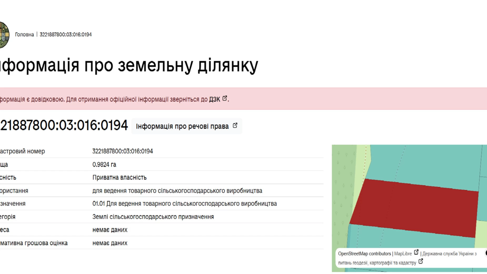Open the MapLibre attribution link

[x=403, y=254]
